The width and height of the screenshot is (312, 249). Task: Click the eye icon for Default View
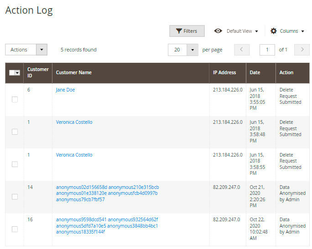pos(218,31)
